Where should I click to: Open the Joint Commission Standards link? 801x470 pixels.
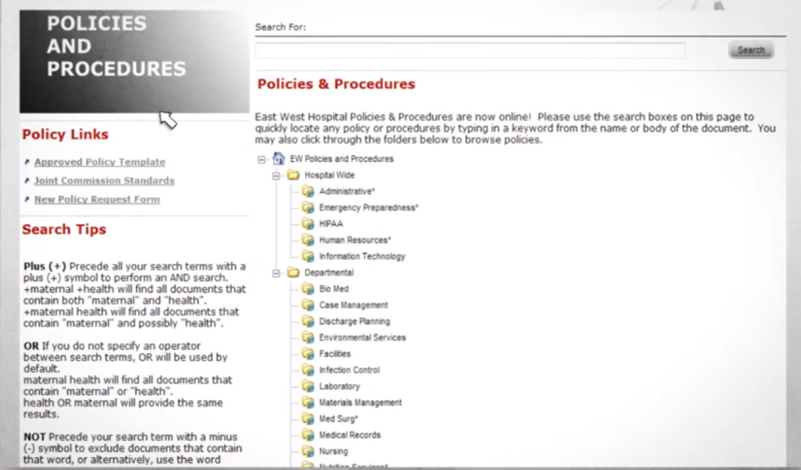[x=105, y=180]
